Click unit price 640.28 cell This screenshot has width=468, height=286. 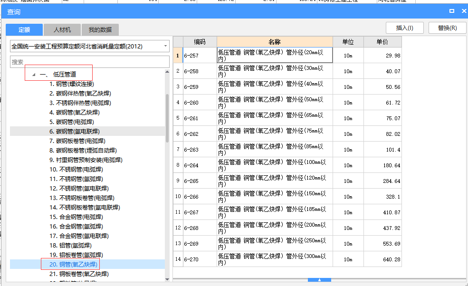[382, 259]
